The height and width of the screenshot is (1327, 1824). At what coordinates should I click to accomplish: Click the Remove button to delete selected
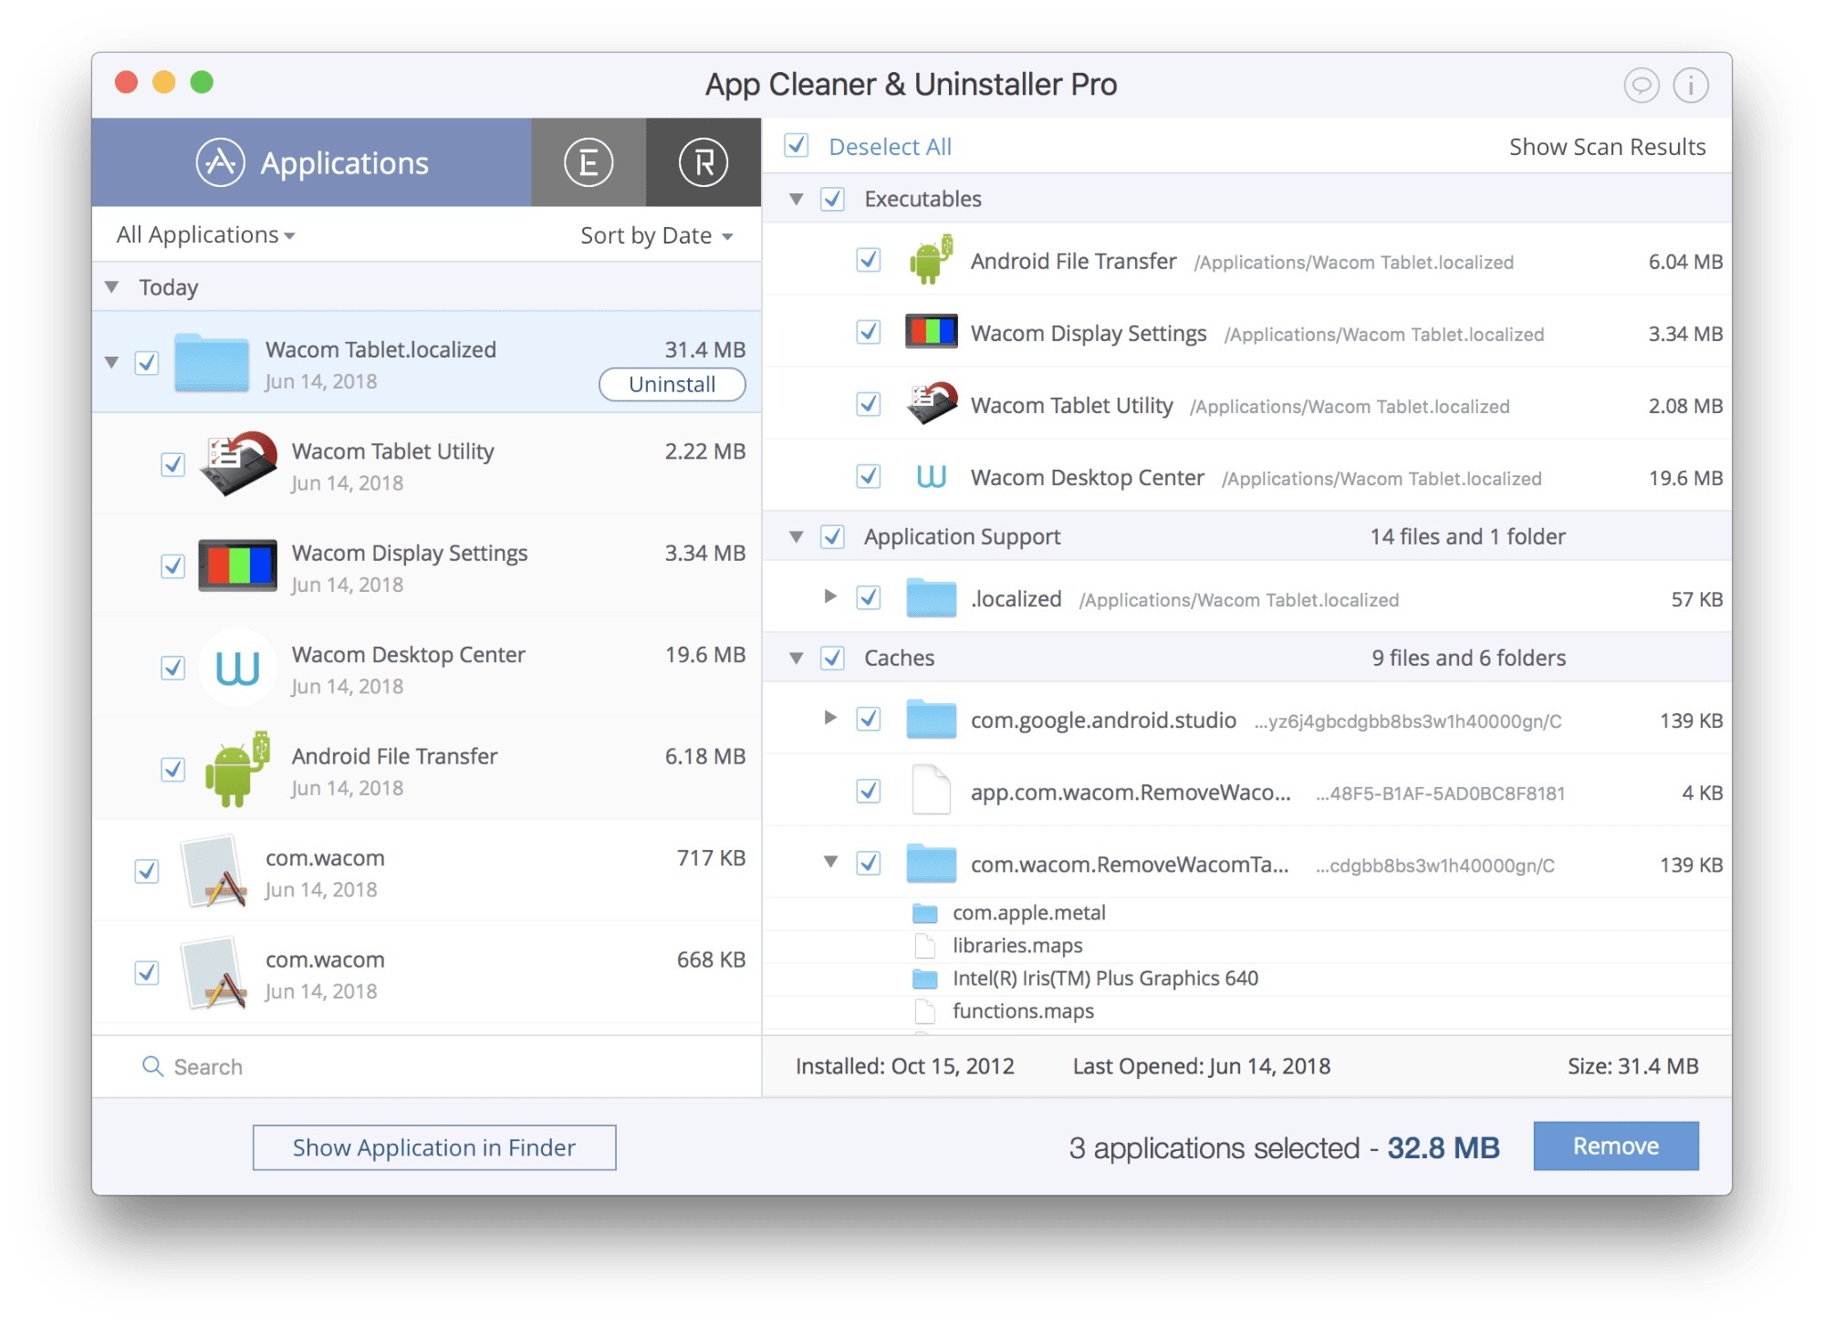[x=1616, y=1147]
